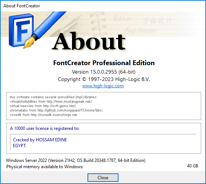Click the virtualshellutilities mustangpeak.net line
The image size is (206, 184).
(x=51, y=102)
